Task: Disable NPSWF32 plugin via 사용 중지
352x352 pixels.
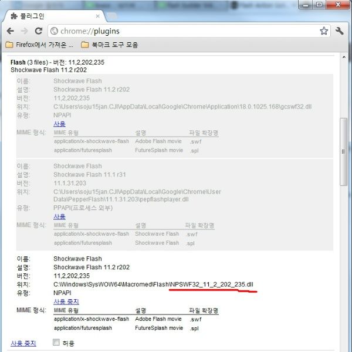Action: coord(66,302)
